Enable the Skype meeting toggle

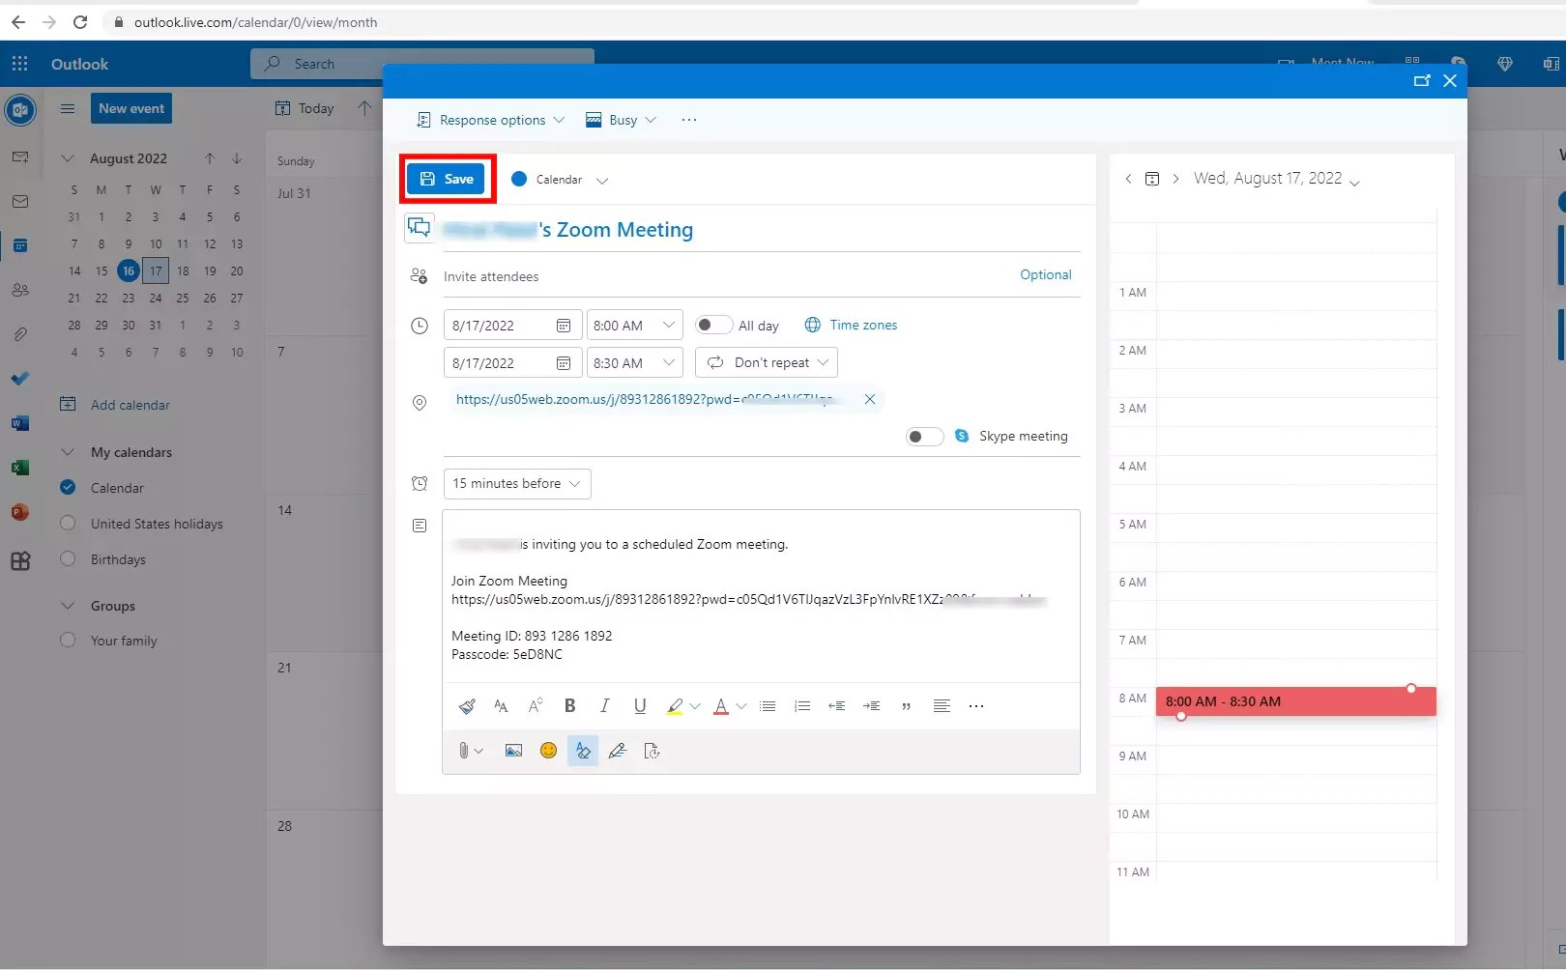pos(923,436)
